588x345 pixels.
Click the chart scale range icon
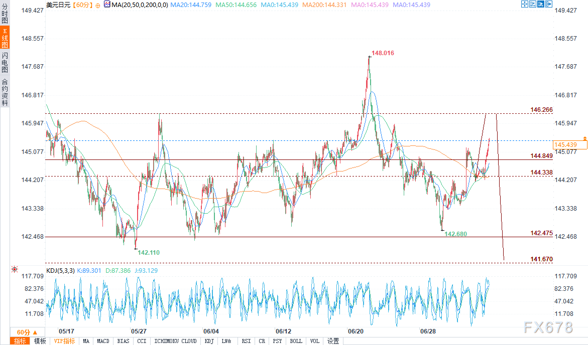click(533, 5)
